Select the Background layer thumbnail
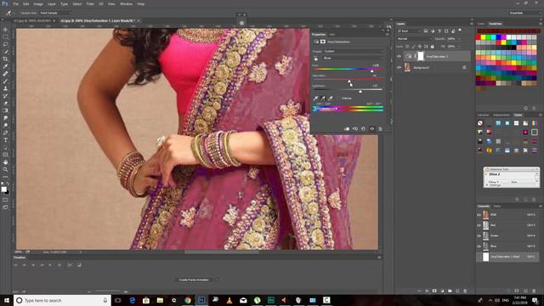Screen dimensions: 544x306 click(x=408, y=67)
